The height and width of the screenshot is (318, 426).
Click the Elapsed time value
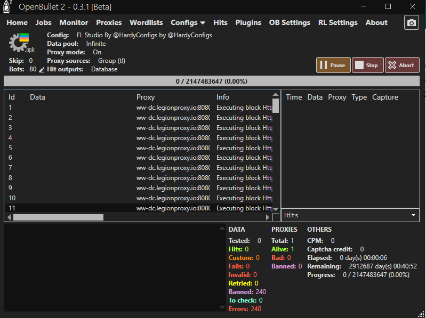tap(363, 257)
